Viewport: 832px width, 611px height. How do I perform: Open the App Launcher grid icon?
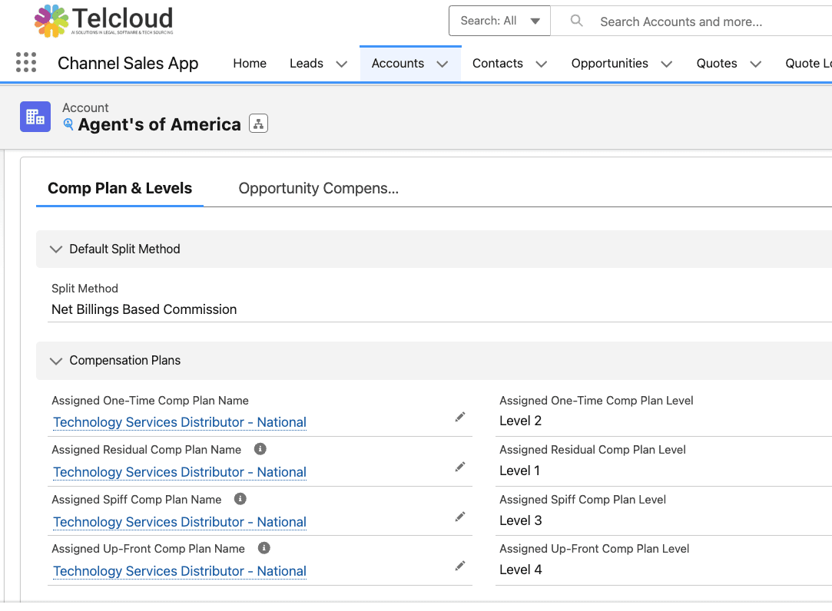click(x=26, y=63)
